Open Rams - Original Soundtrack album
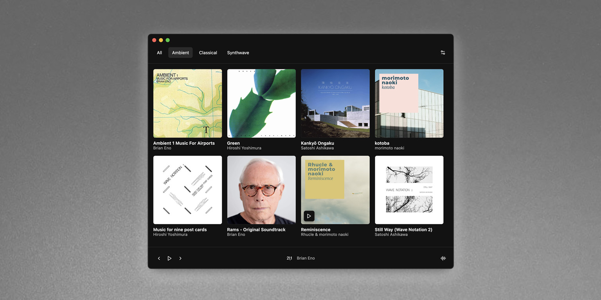This screenshot has width=601, height=300. coord(261,190)
